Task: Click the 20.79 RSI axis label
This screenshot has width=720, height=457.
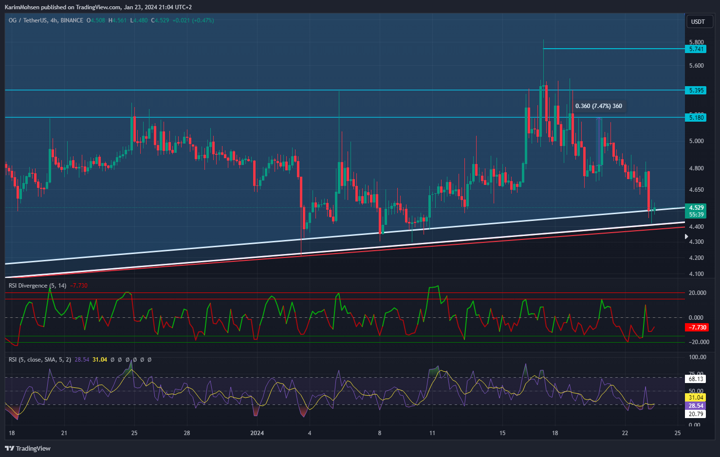Action: [696, 414]
